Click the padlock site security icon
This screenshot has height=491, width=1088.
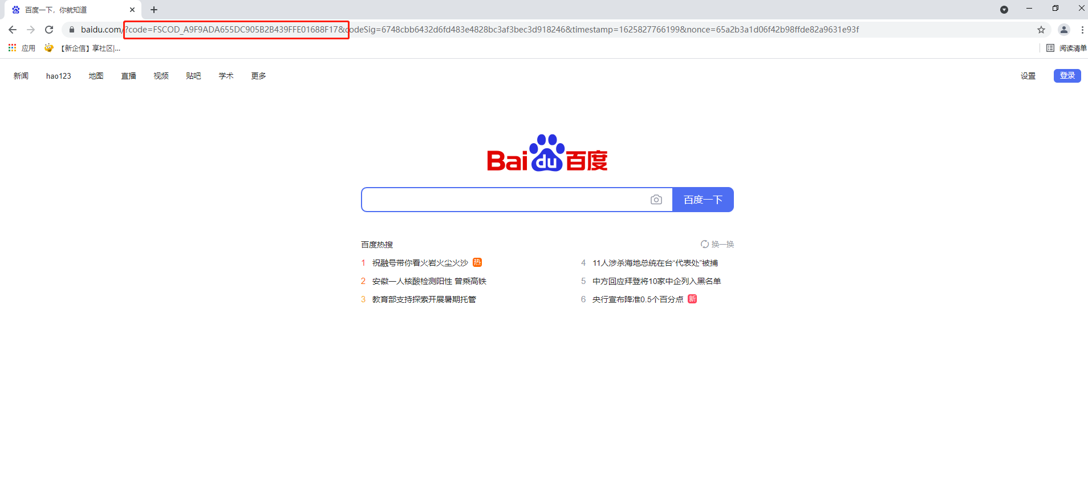[x=71, y=30]
